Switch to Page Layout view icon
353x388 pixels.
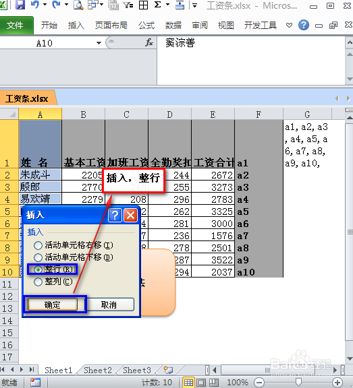(201, 383)
